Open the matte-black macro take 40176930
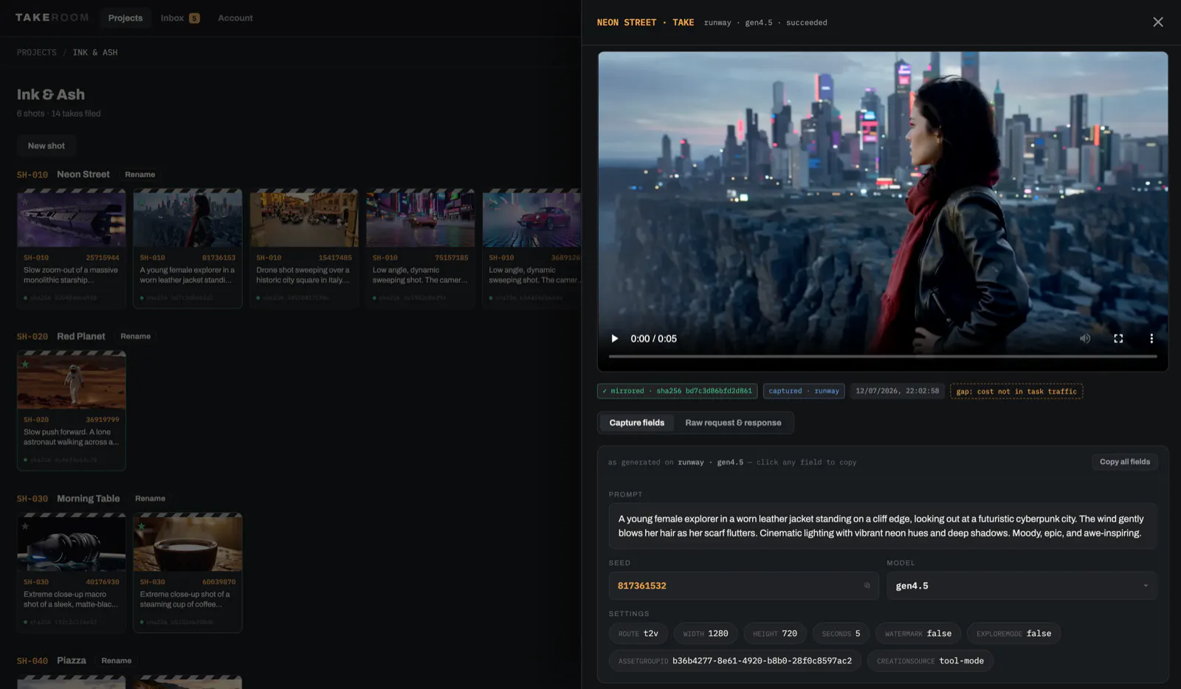 [x=72, y=543]
